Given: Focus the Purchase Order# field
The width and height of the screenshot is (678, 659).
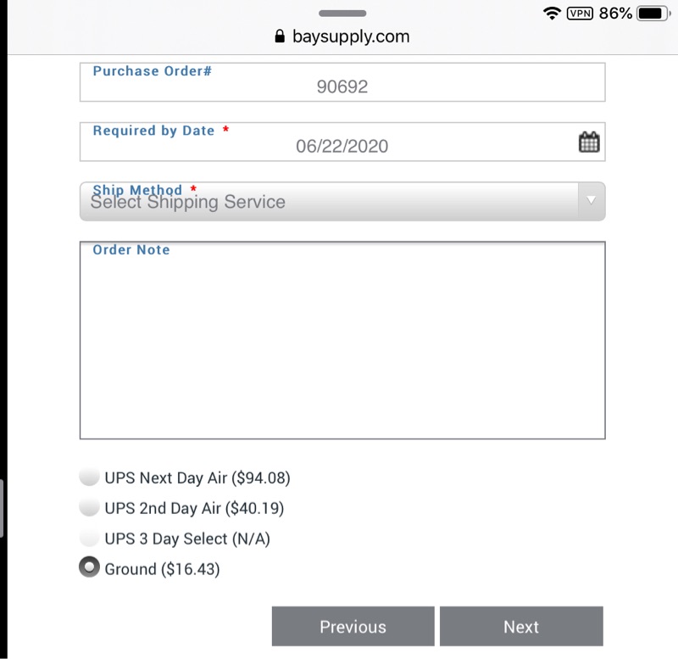Looking at the screenshot, I should click(342, 86).
